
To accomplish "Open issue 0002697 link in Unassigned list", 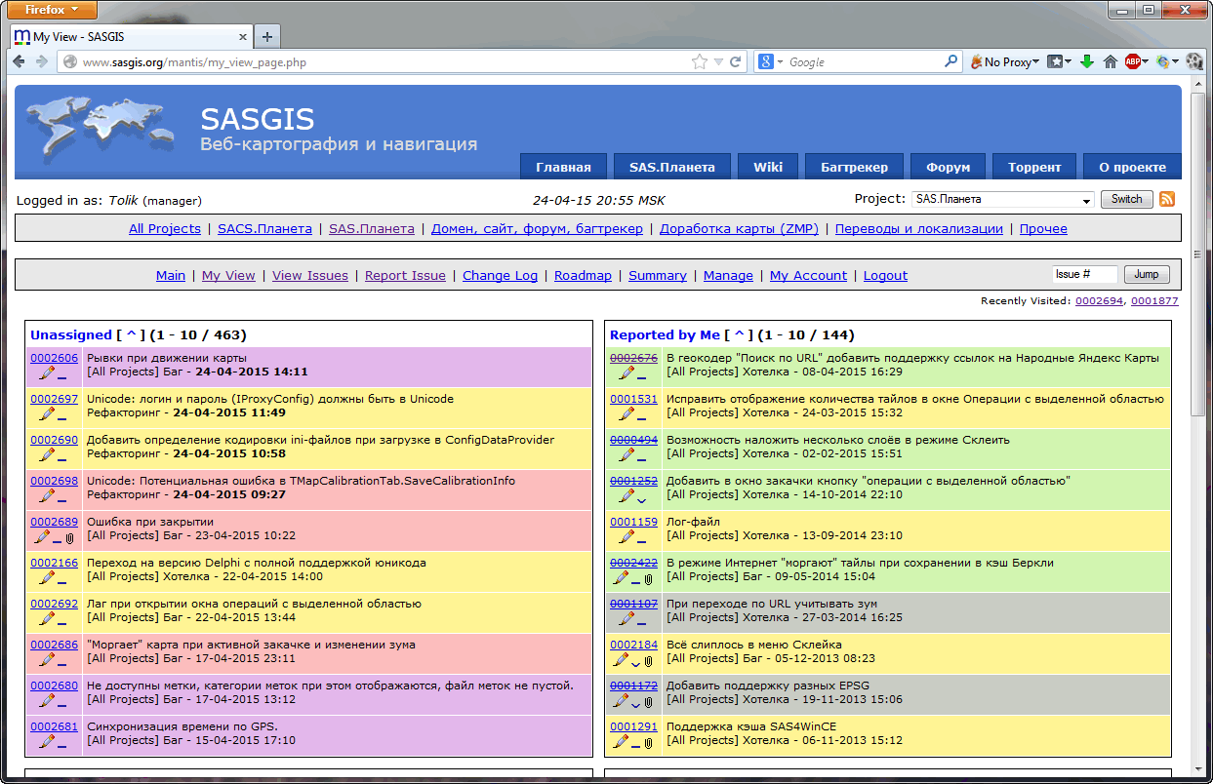I will (54, 399).
